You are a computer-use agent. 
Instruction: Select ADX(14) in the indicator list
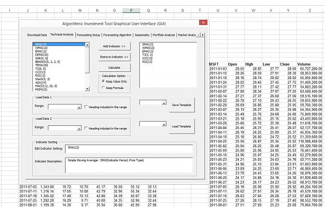click(59, 83)
